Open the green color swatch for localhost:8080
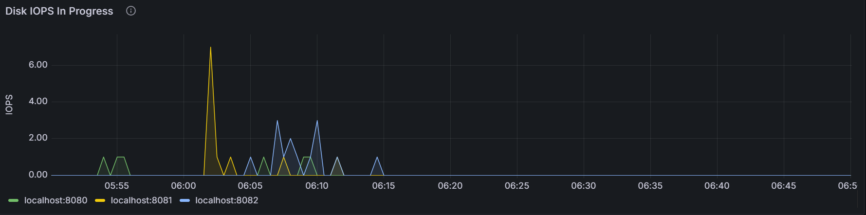The image size is (866, 215). [x=14, y=200]
